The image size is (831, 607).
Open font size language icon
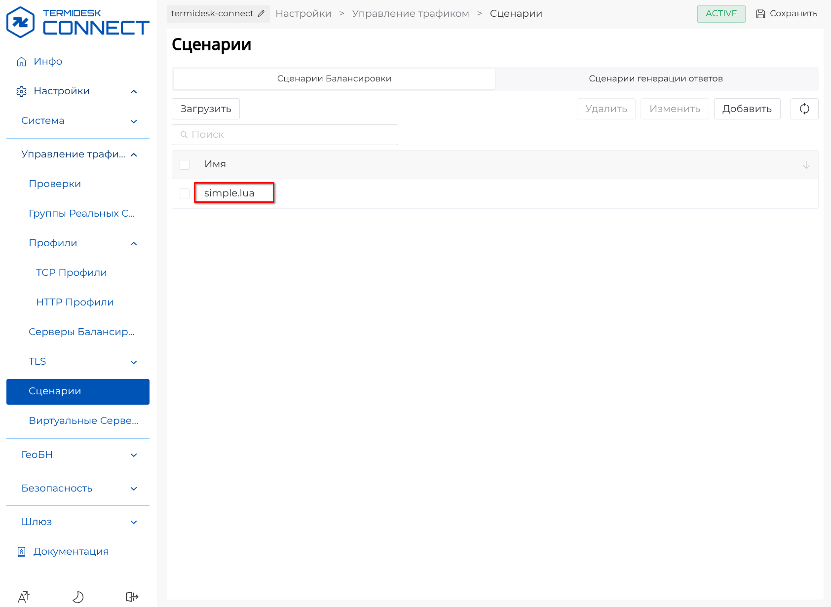pyautogui.click(x=24, y=597)
